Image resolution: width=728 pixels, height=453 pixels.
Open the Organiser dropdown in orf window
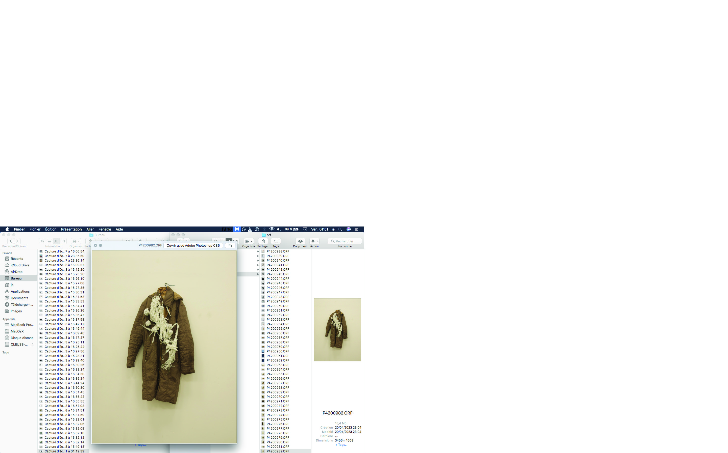(249, 241)
